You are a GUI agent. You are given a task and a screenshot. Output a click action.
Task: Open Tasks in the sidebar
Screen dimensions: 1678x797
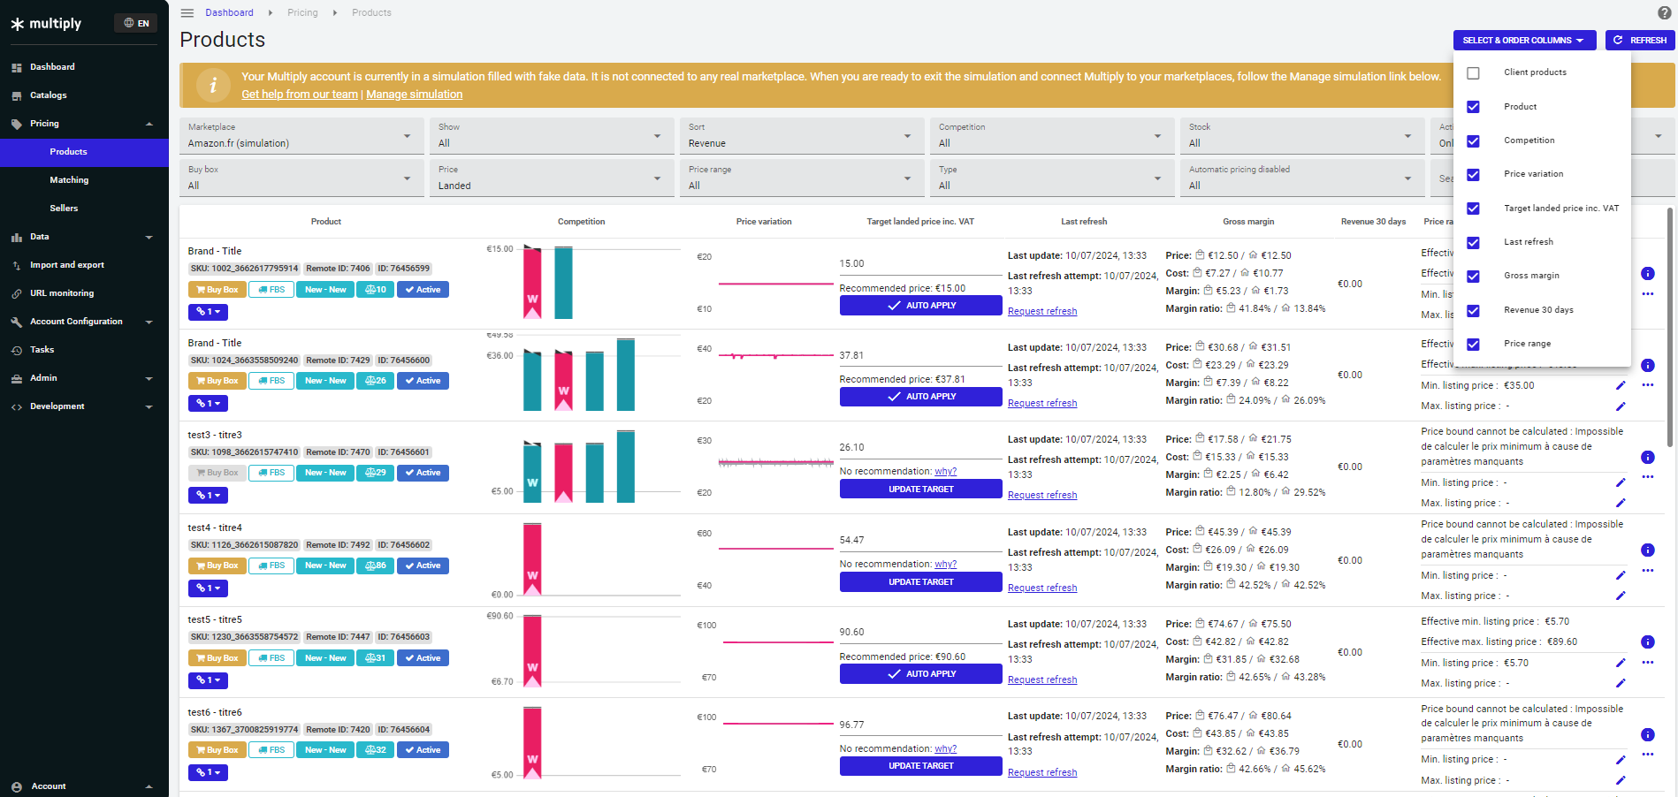(84, 350)
